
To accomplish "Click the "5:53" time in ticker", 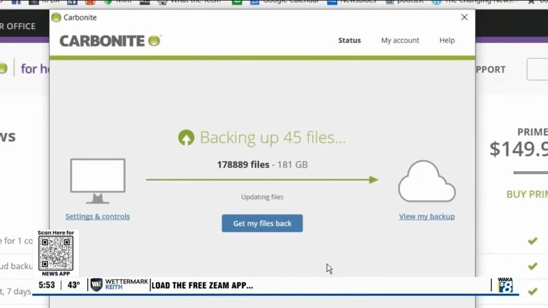I will 47,285.
